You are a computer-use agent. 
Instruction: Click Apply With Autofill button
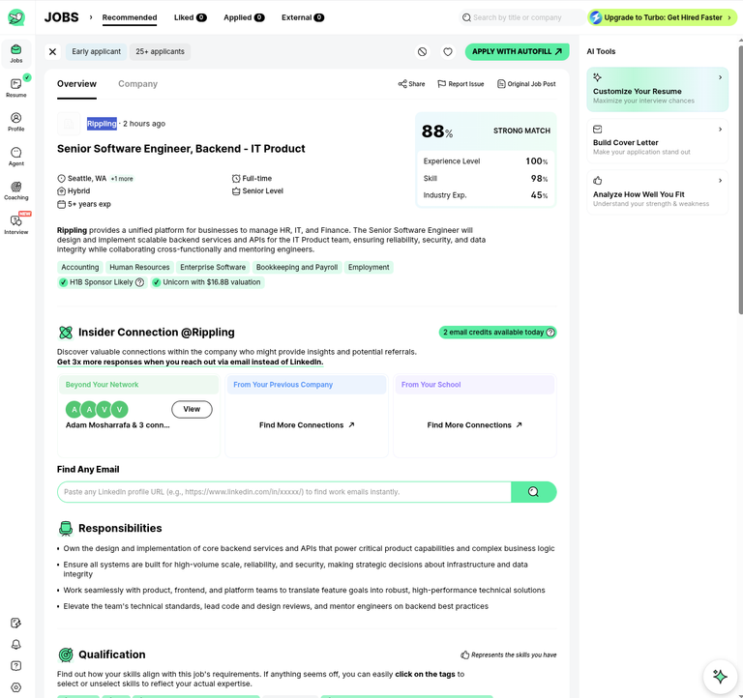point(517,51)
